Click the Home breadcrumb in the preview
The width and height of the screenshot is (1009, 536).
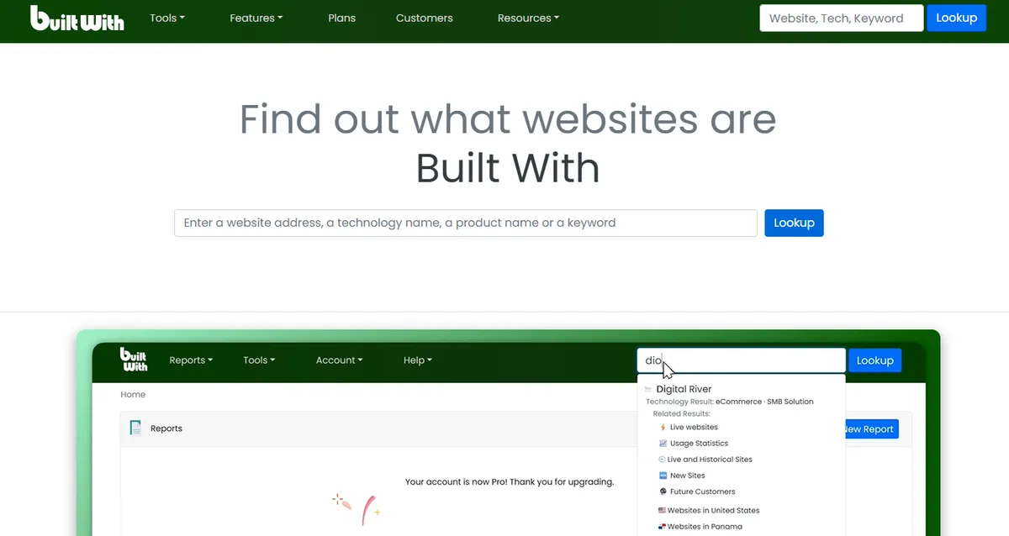point(133,394)
